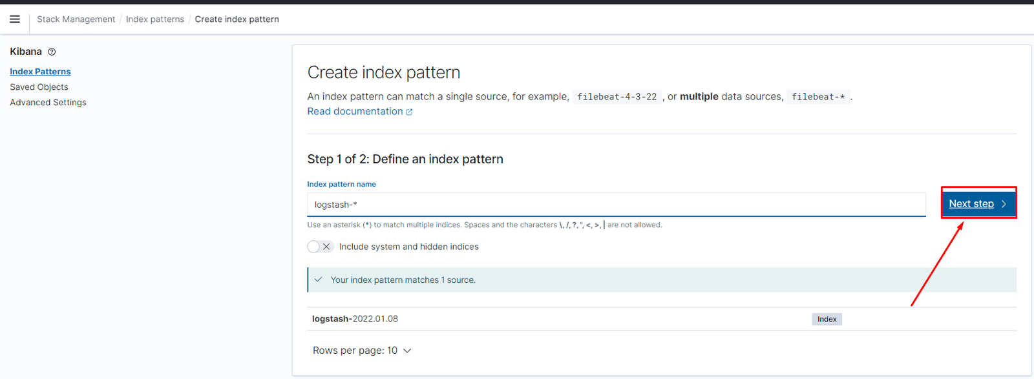Image resolution: width=1034 pixels, height=379 pixels.
Task: Click the Create index pattern heading
Action: (x=384, y=72)
